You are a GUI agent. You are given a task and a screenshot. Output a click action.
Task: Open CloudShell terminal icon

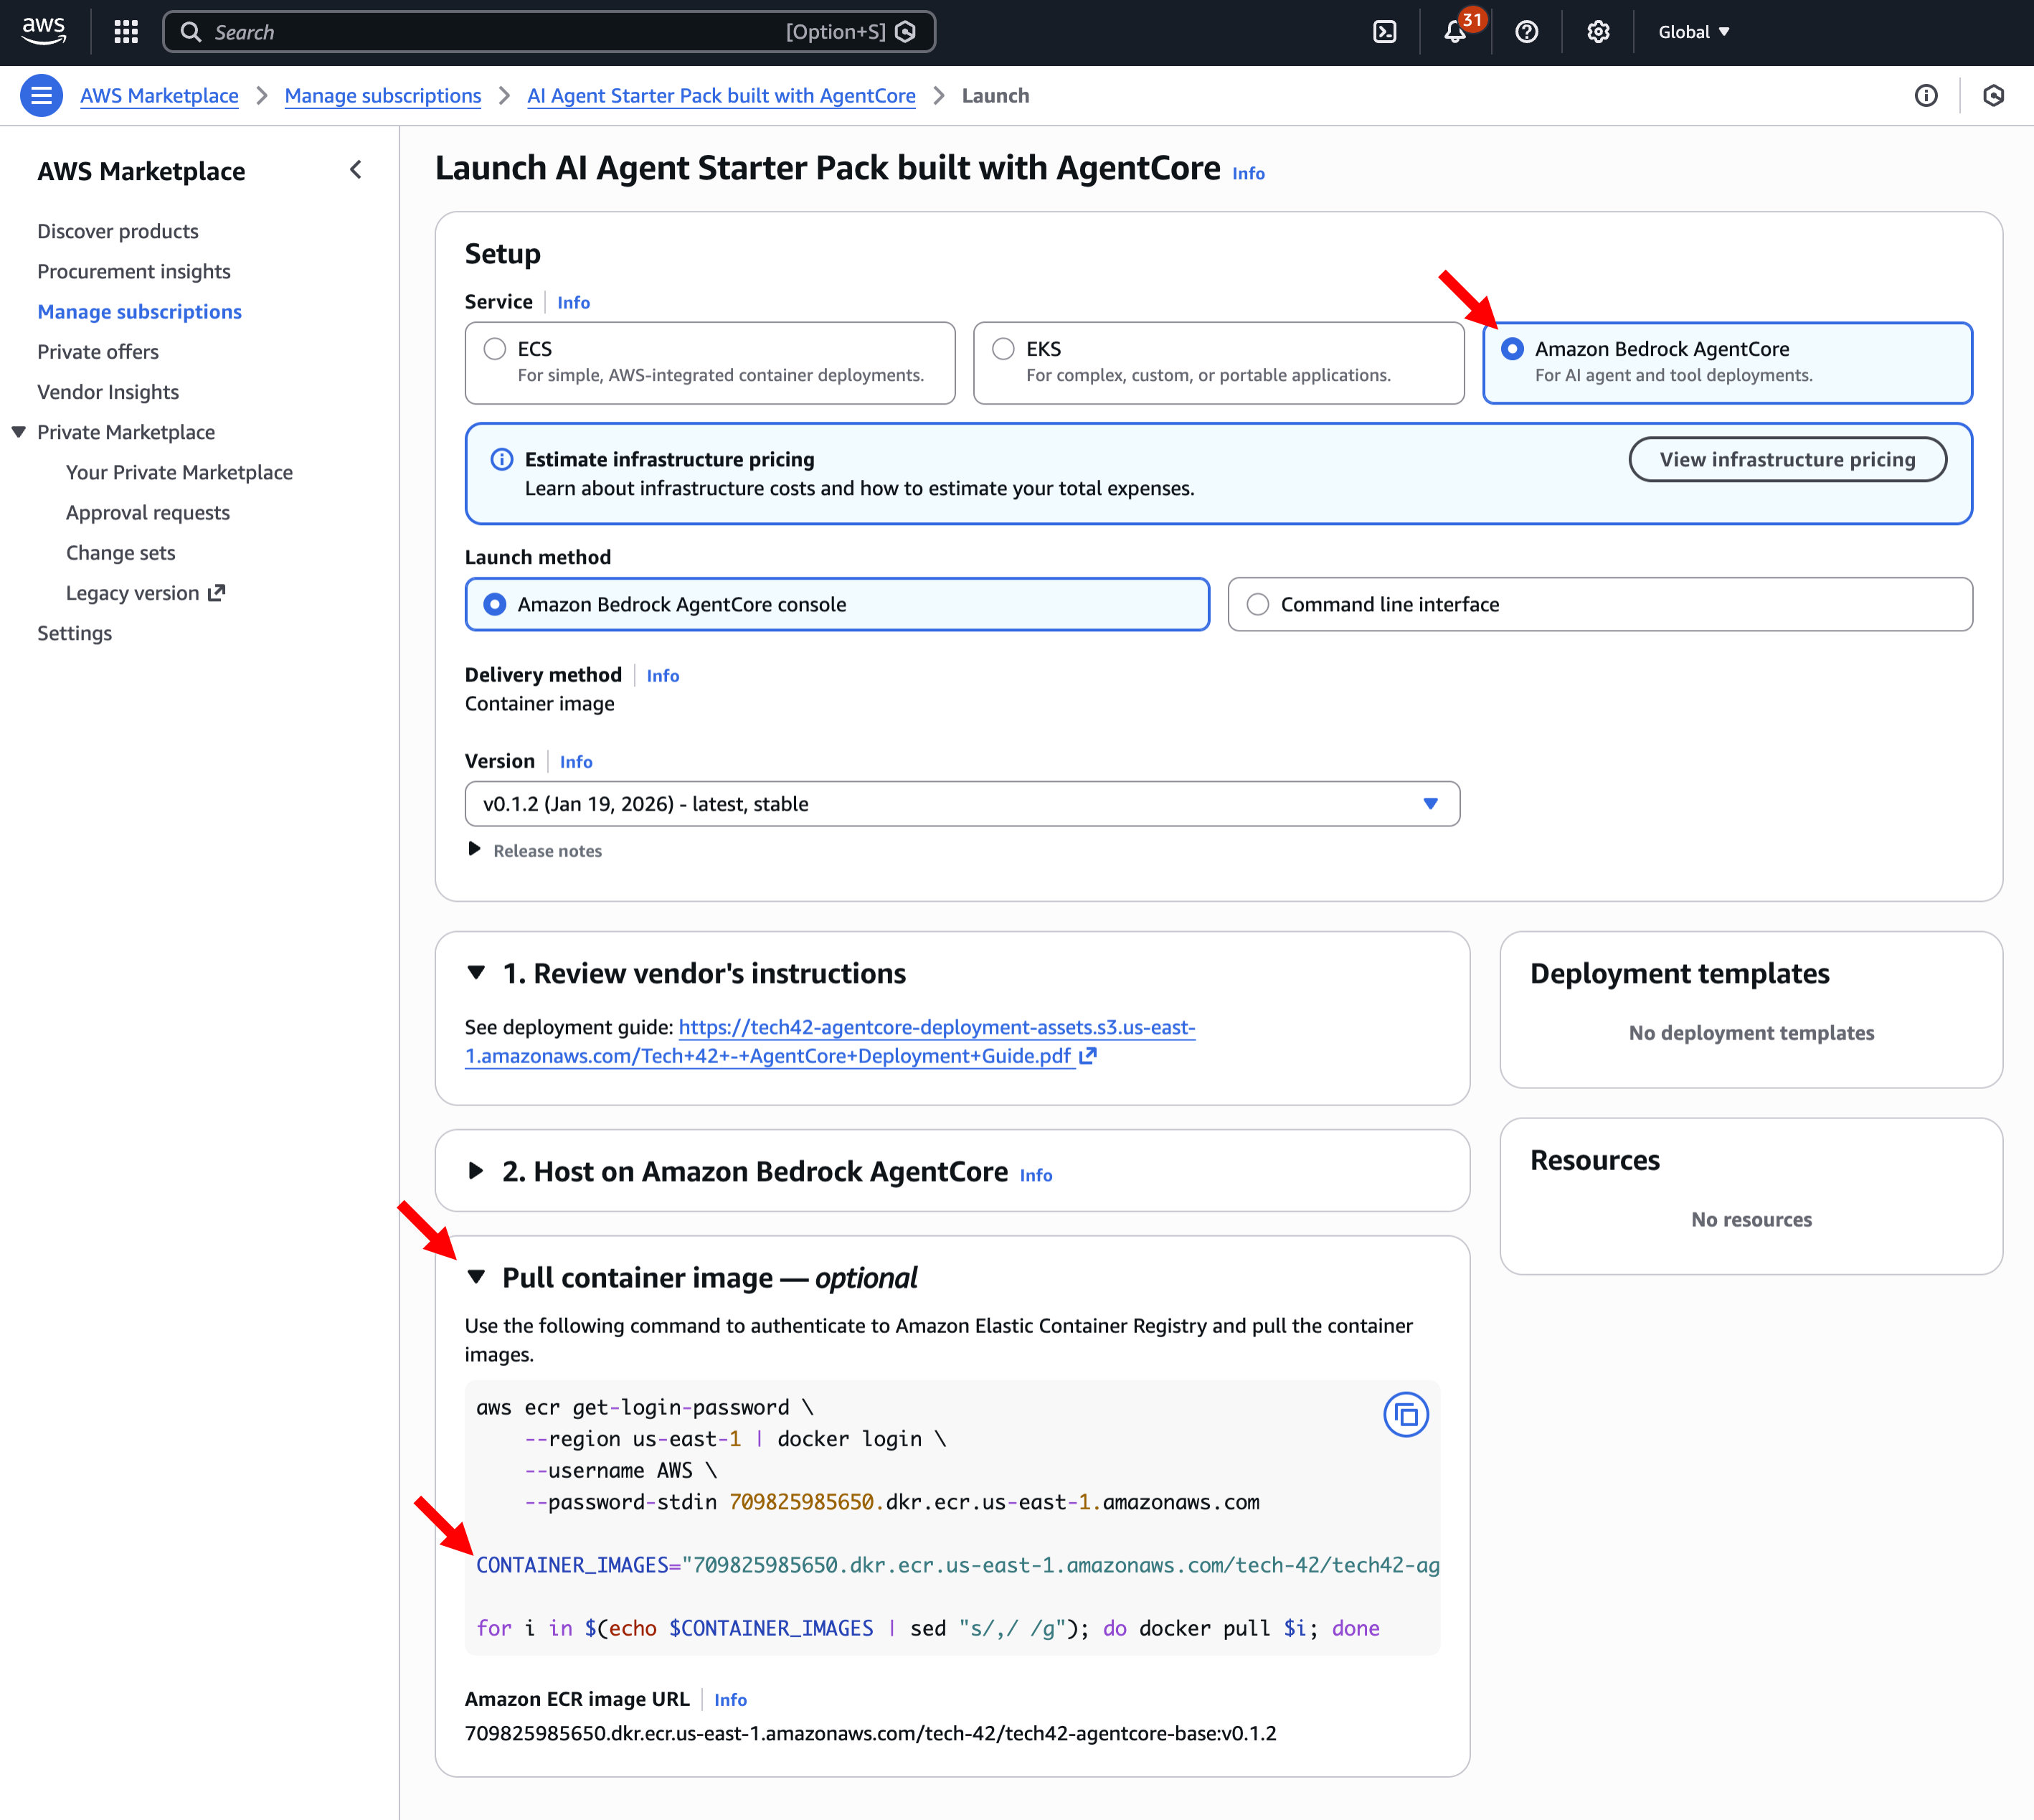point(1384,32)
